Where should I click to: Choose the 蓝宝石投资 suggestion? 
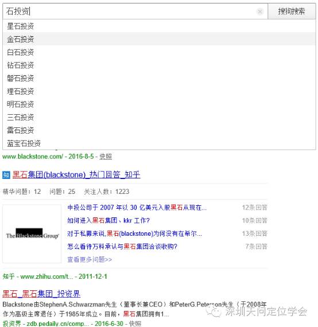(159, 143)
